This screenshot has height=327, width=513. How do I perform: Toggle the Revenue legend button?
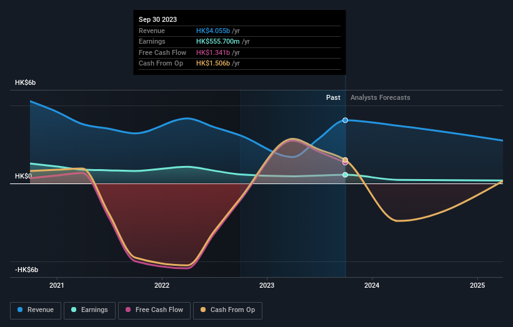(x=36, y=310)
